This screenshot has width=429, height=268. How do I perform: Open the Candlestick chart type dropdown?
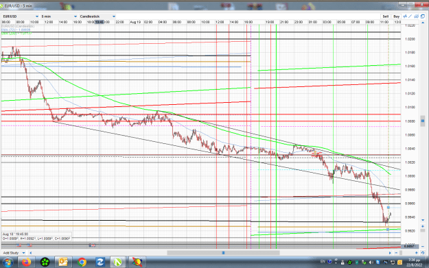tap(97, 16)
